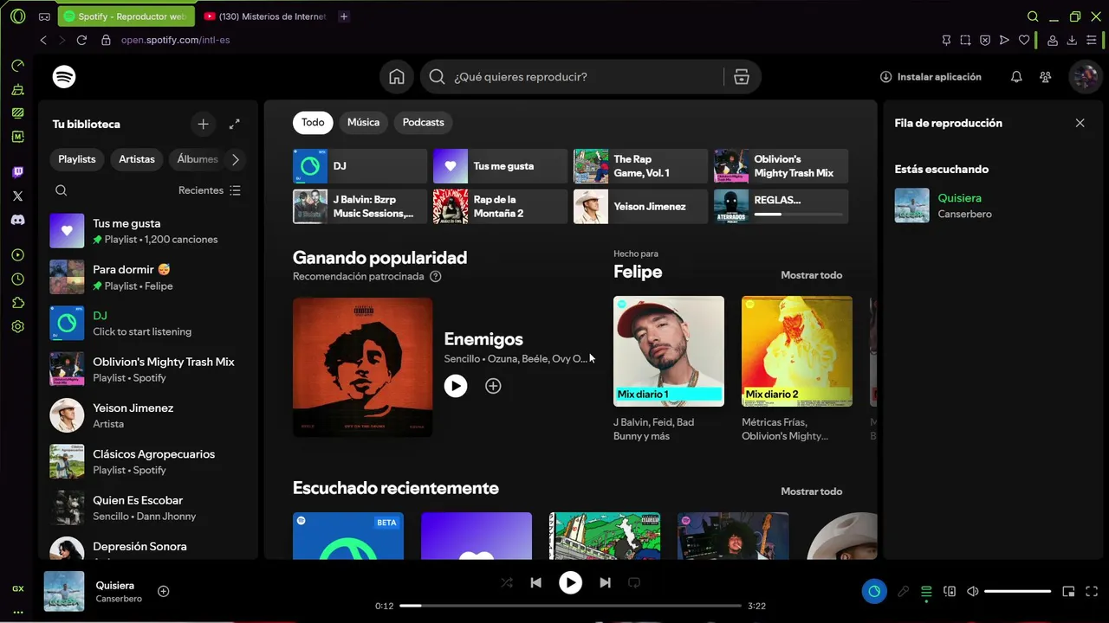Toggle lyrics microphone icon

tap(903, 592)
